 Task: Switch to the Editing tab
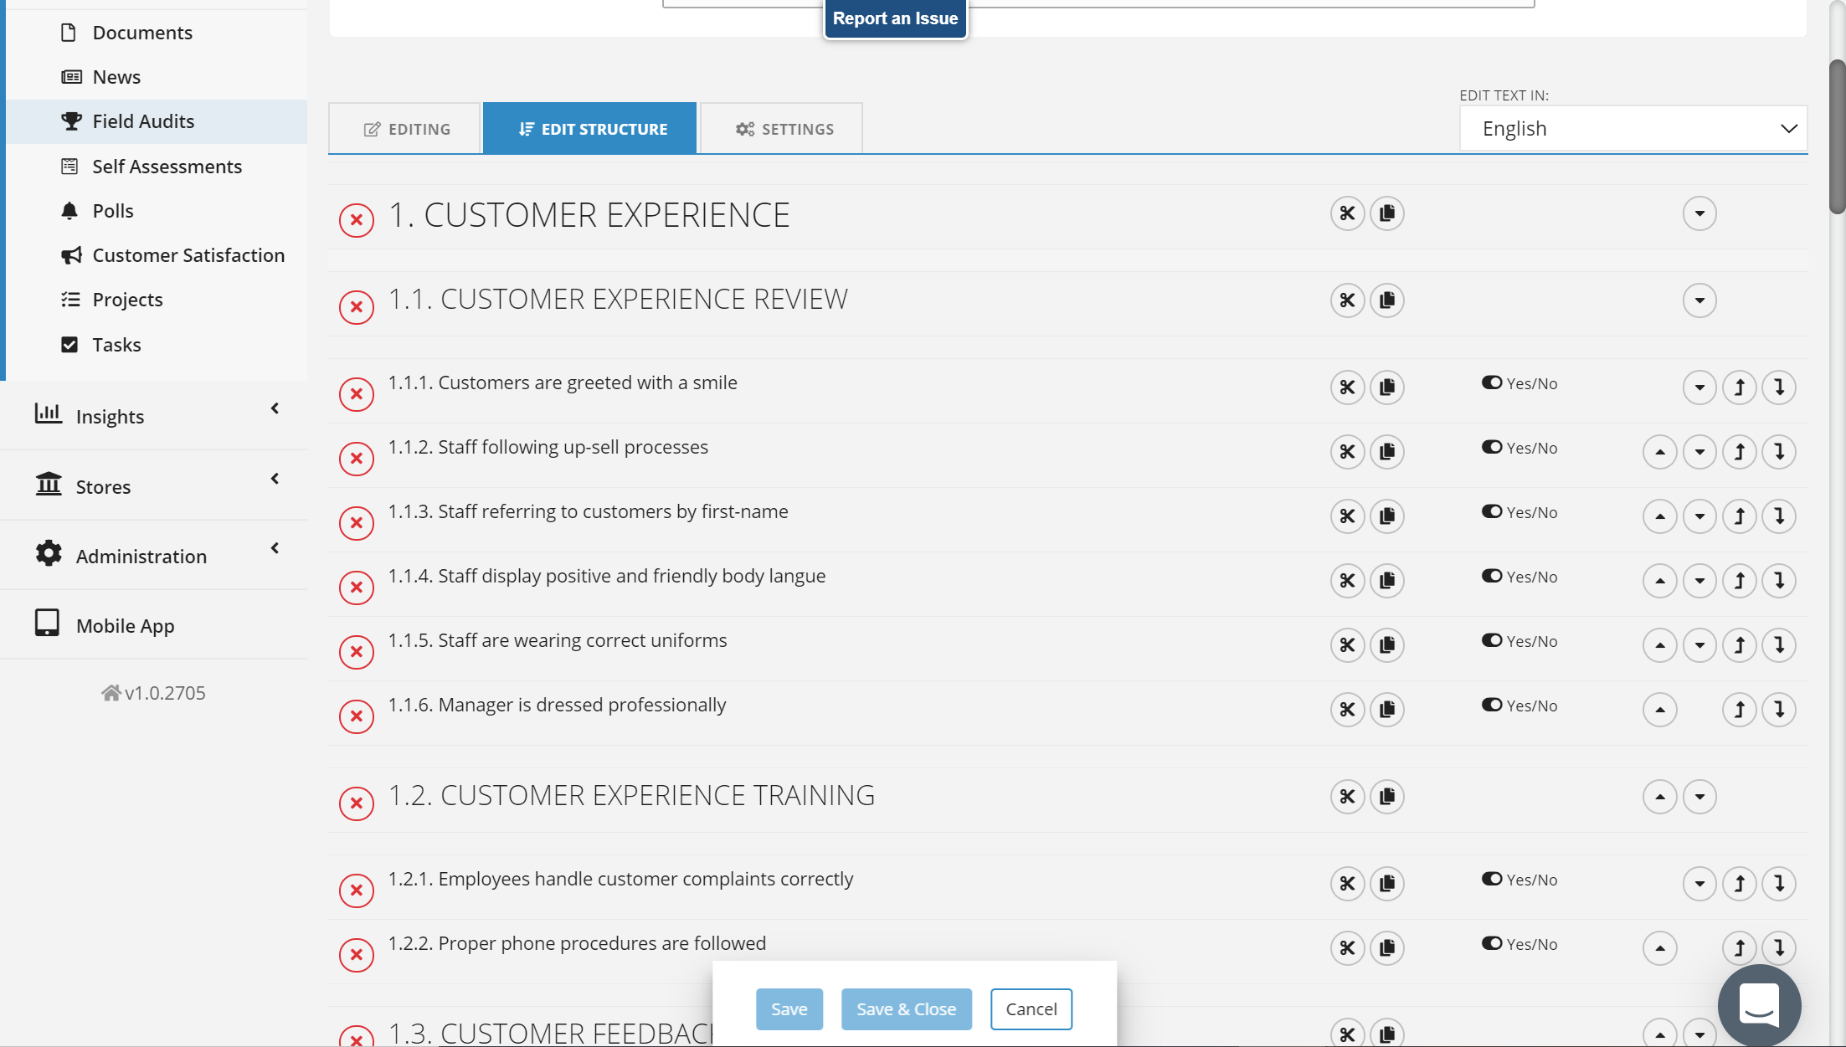406,129
